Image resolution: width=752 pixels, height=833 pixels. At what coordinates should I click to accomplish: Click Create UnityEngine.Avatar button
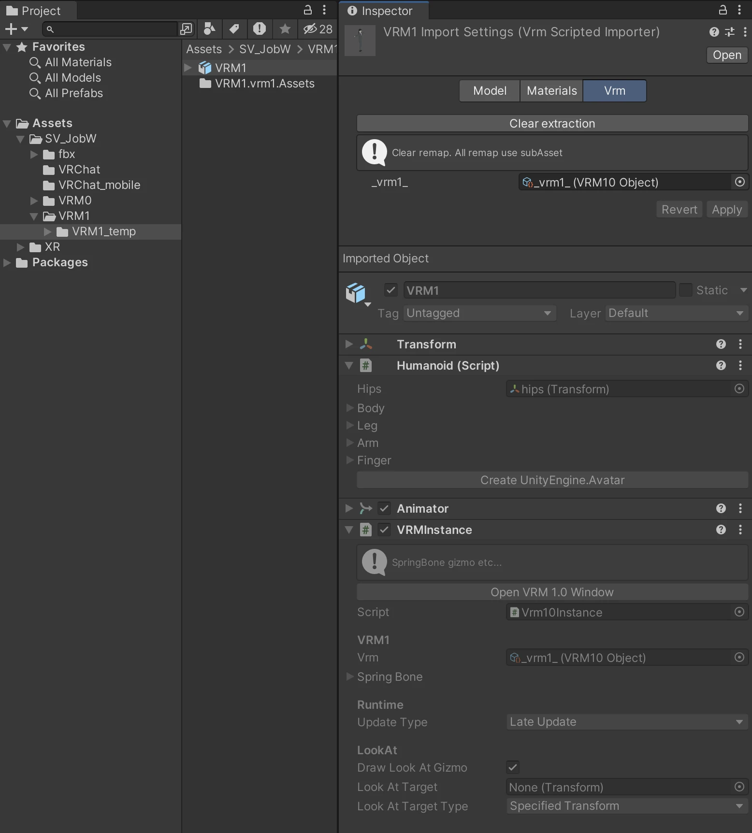[552, 480]
